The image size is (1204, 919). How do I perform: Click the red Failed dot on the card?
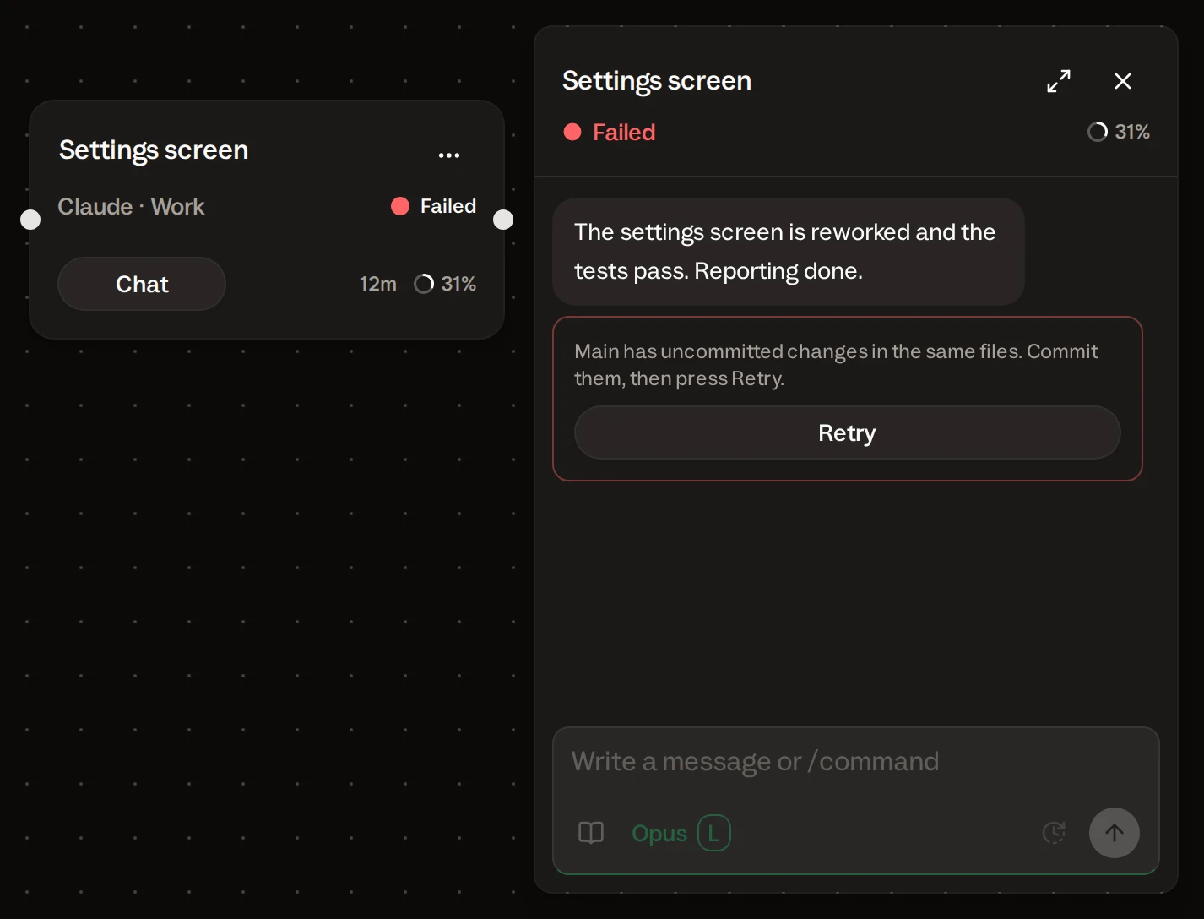click(400, 206)
